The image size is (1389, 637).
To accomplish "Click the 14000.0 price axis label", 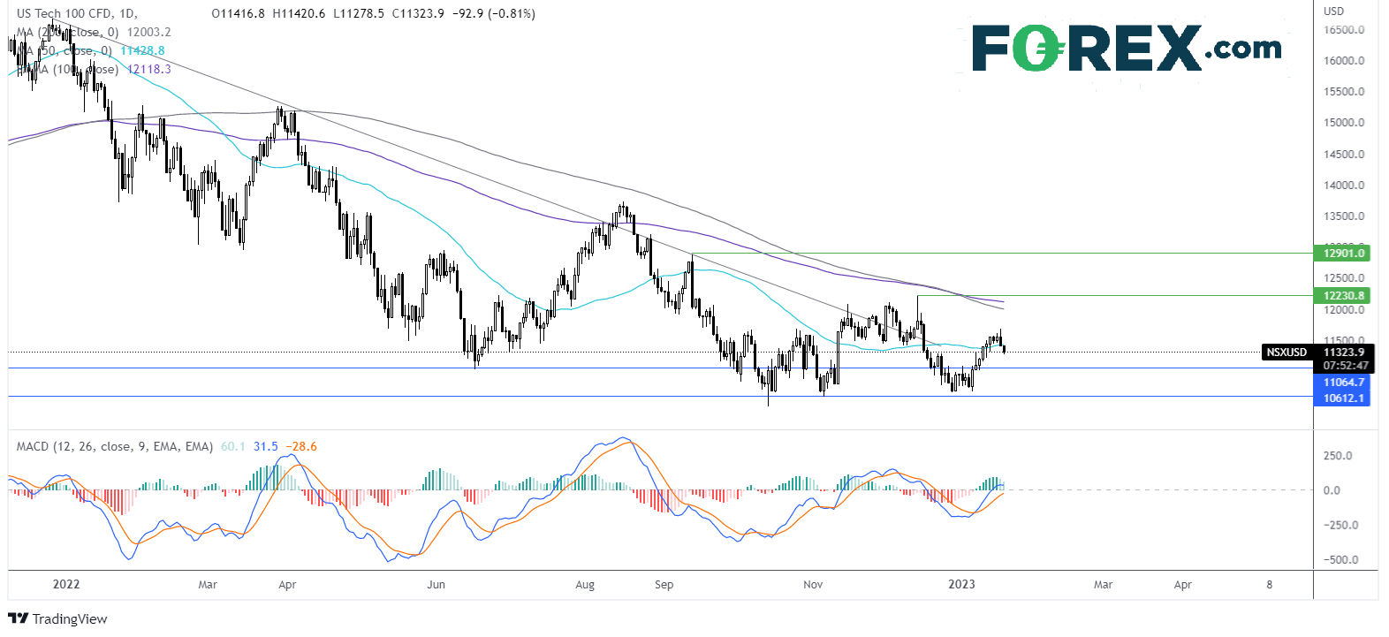I will coord(1343,185).
